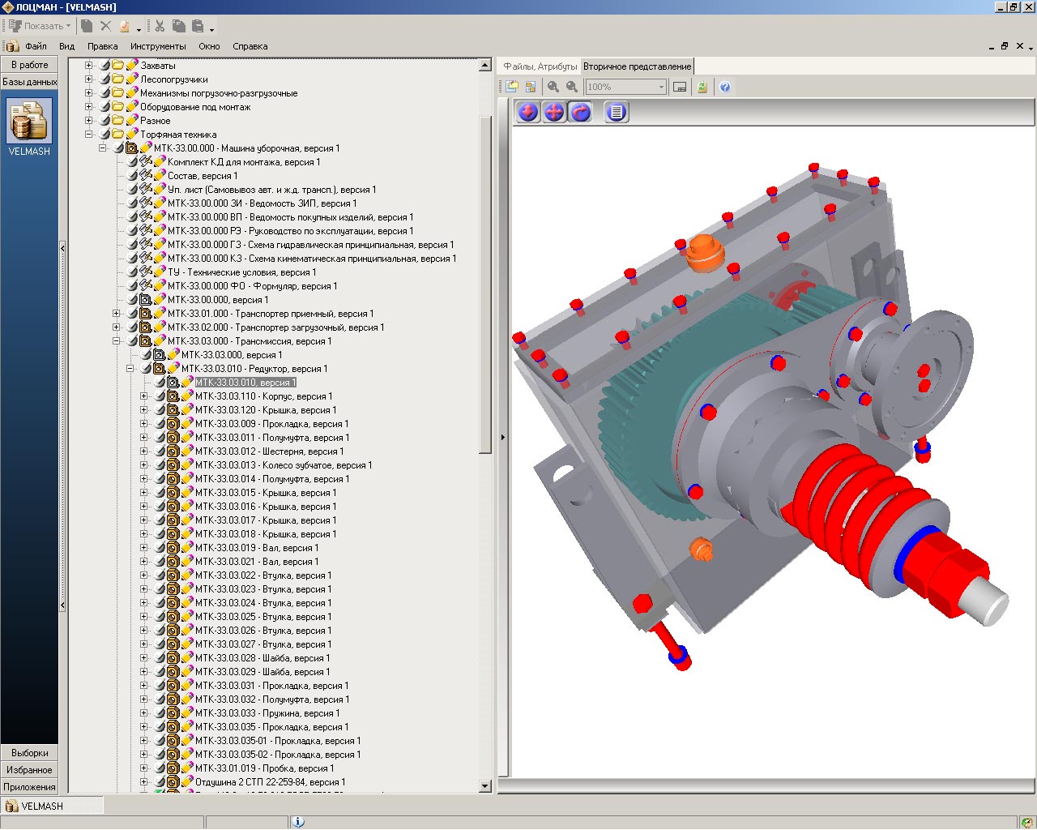The image size is (1037, 830).
Task: Open the blue Help question mark icon
Action: [725, 87]
